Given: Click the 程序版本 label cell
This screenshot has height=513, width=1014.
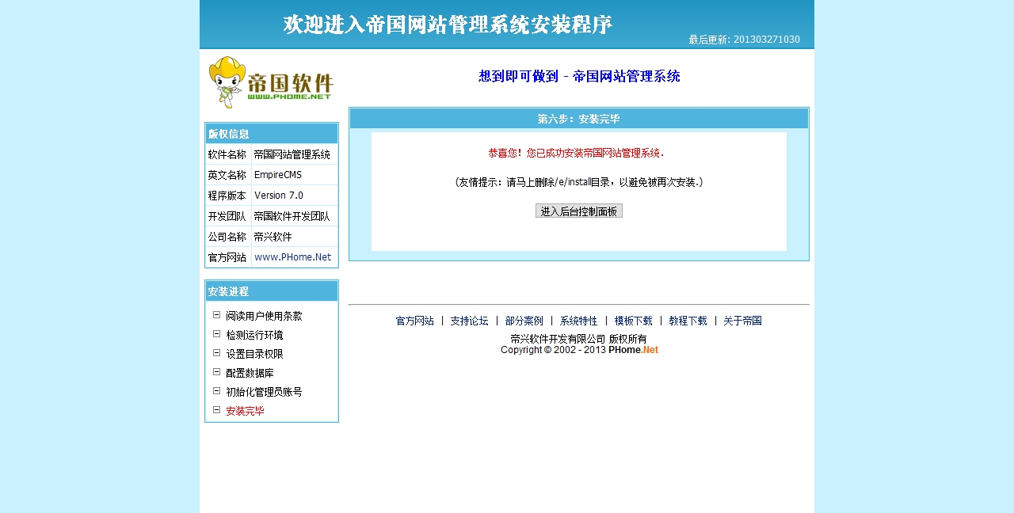Looking at the screenshot, I should coord(228,196).
